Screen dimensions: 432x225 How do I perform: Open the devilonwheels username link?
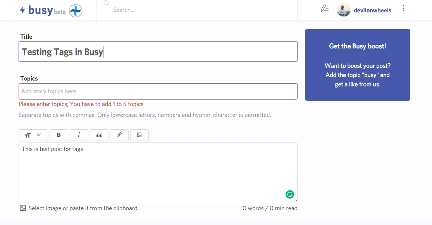(x=372, y=10)
